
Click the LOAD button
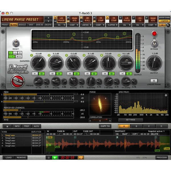[x=9, y=158]
